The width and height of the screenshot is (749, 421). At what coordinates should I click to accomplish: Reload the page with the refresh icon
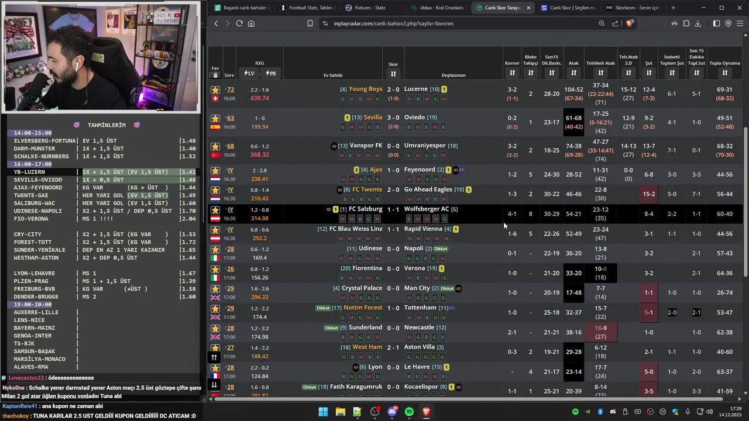pyautogui.click(x=239, y=23)
